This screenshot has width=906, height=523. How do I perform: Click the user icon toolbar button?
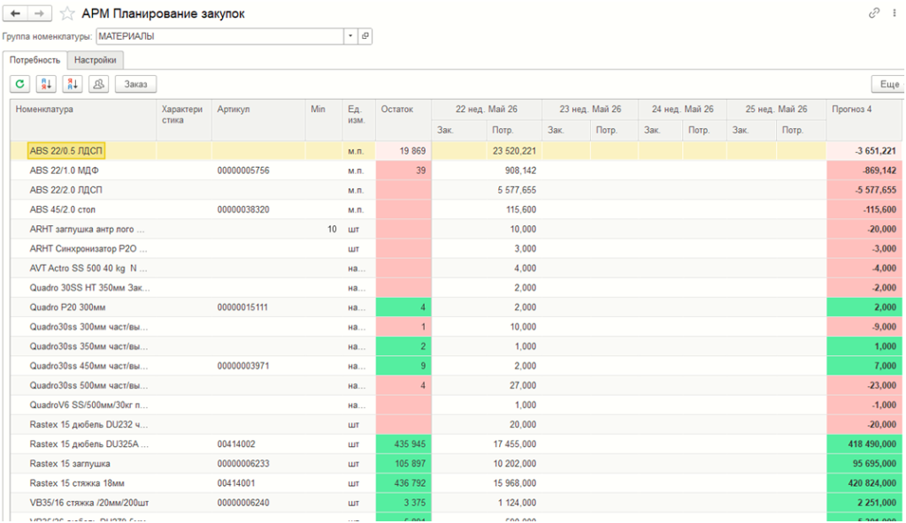pyautogui.click(x=99, y=84)
